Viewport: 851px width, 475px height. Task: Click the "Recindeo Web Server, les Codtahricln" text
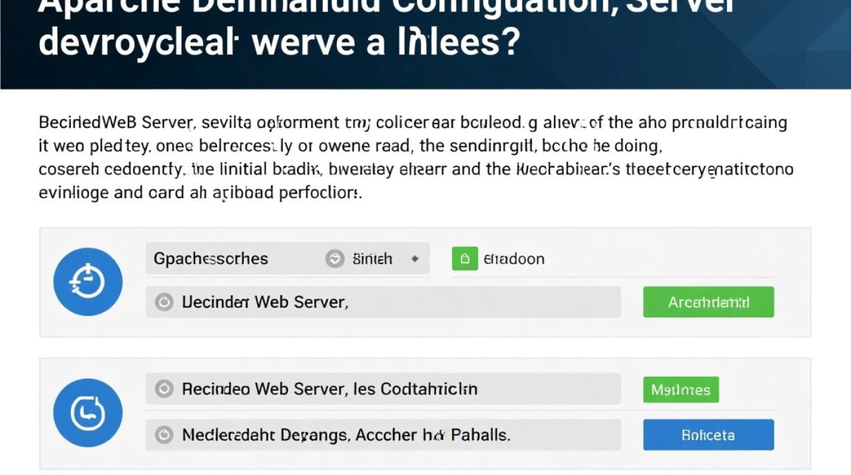[x=329, y=388]
